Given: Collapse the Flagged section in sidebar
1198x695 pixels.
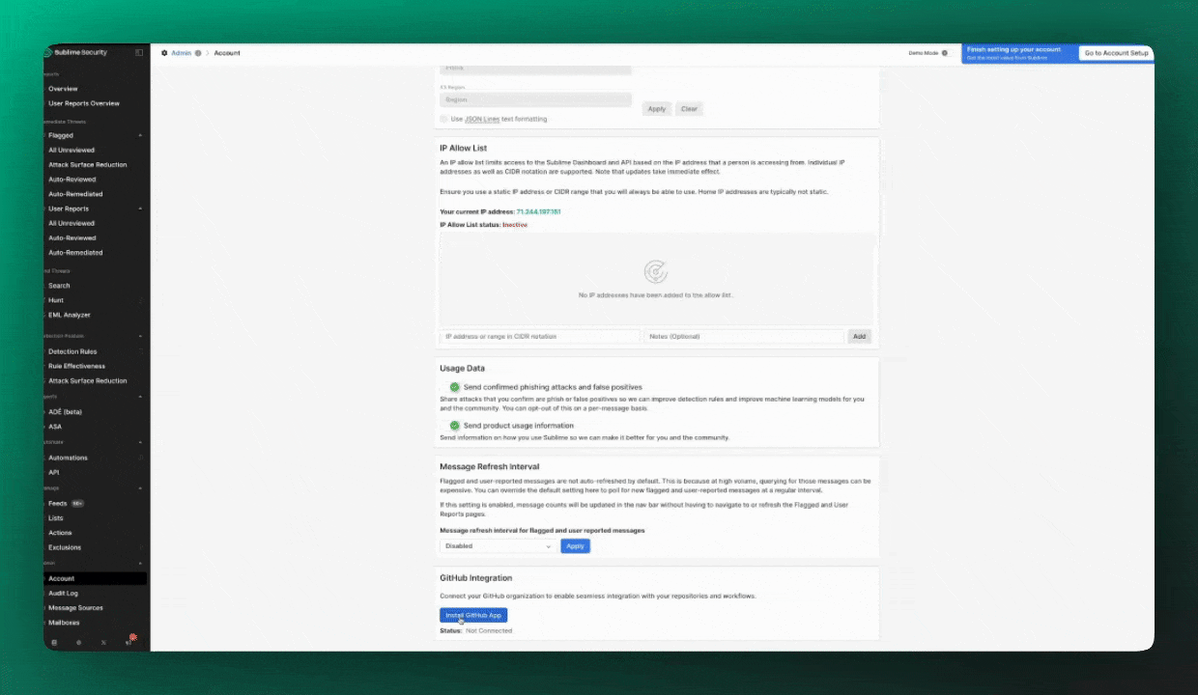Looking at the screenshot, I should coord(141,136).
